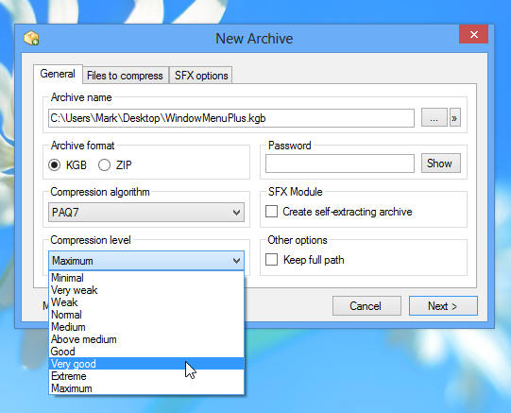
Task: Click the Next button
Action: click(x=443, y=306)
